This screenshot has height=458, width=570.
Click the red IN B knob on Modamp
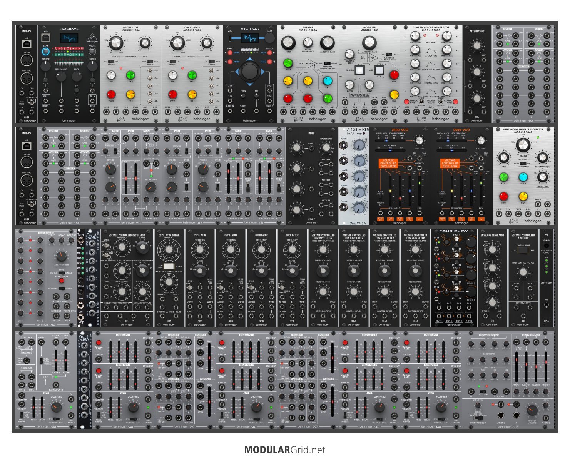(x=394, y=75)
